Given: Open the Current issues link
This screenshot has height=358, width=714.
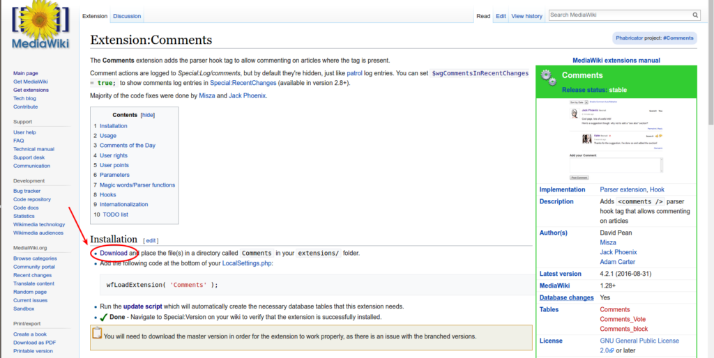Looking at the screenshot, I should click(30, 300).
